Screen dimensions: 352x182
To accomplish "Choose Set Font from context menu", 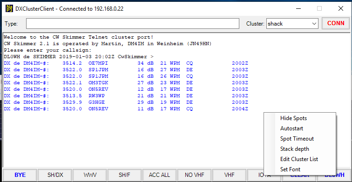I will [300, 169].
